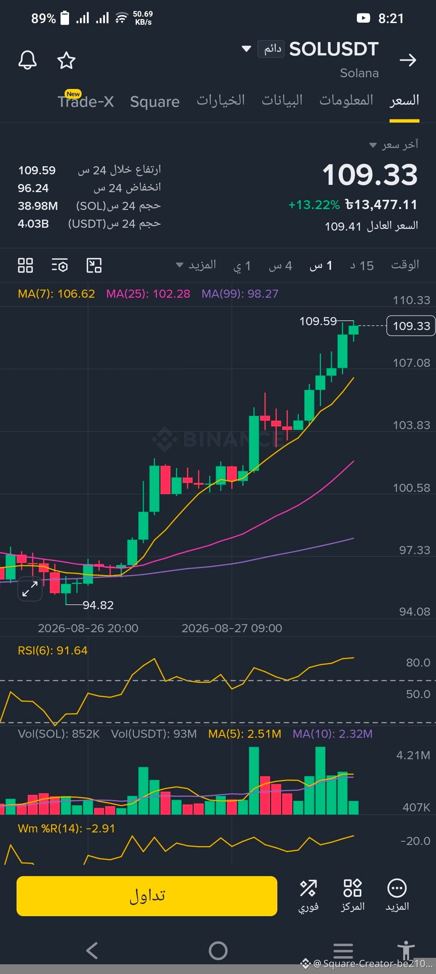The image size is (436, 974).
Task: Tap the chart low marker 94.82
Action: [x=98, y=605]
